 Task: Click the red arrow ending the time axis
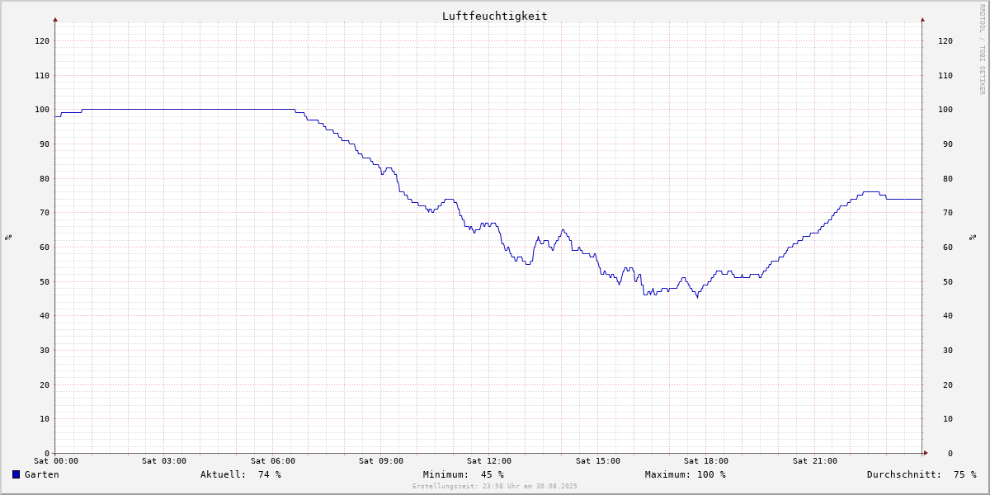click(926, 453)
